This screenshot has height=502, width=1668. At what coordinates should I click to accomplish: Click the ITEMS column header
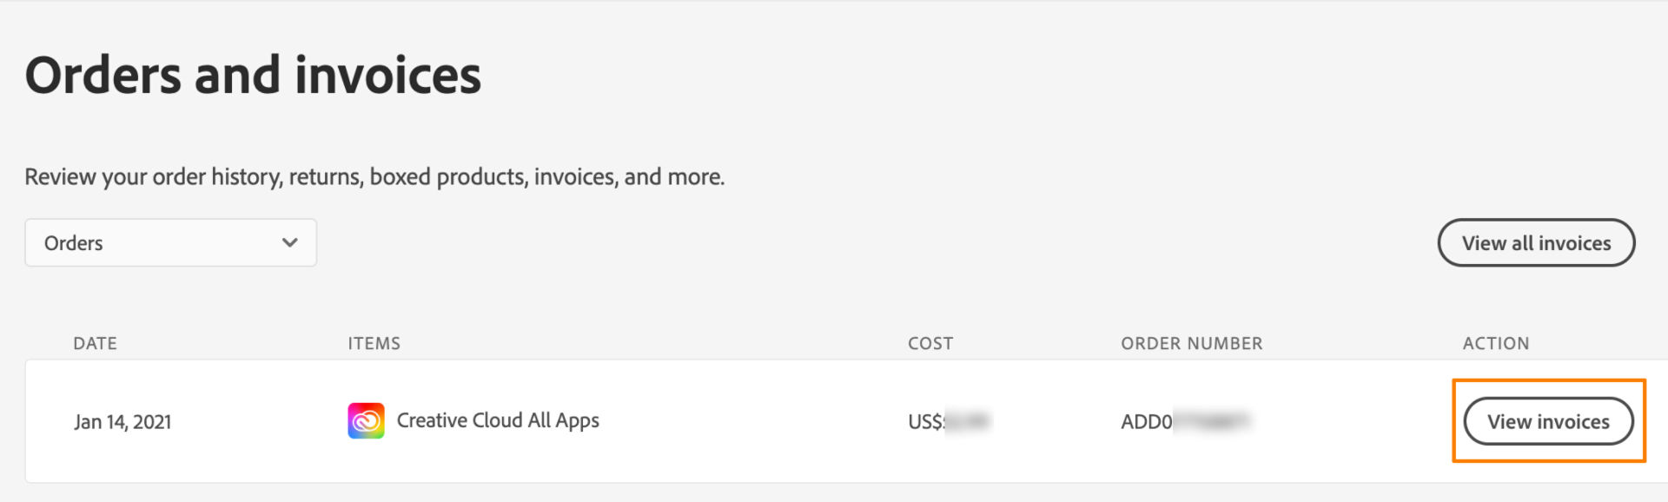[374, 343]
